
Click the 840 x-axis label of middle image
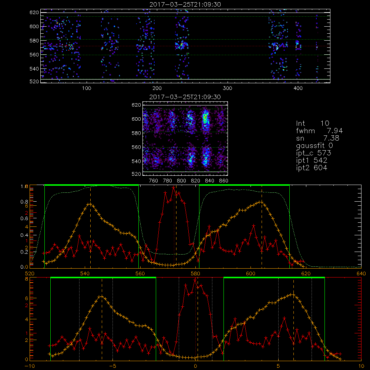pyautogui.click(x=209, y=181)
